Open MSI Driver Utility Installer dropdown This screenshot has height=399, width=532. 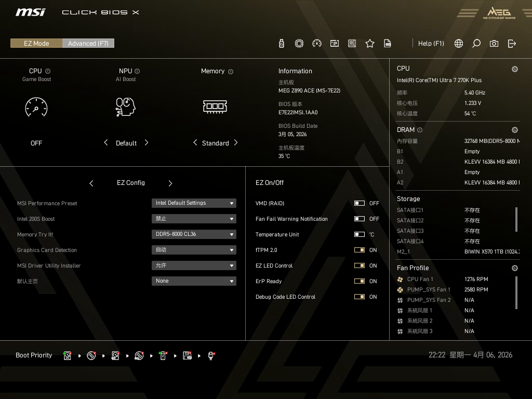pos(194,265)
